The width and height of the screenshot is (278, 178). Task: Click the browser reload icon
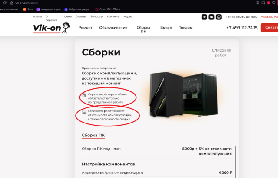[x=5, y=3]
